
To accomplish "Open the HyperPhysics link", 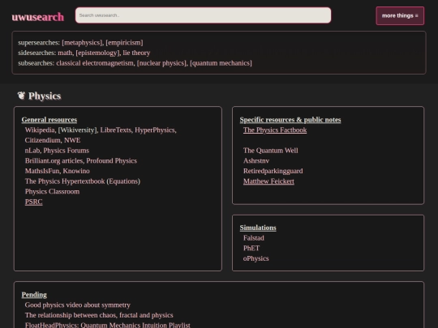I will pos(155,130).
